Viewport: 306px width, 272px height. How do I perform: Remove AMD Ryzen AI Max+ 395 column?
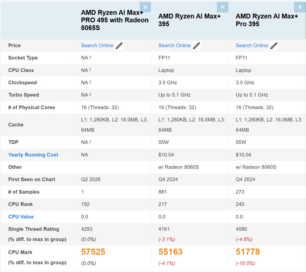pyautogui.click(x=222, y=7)
